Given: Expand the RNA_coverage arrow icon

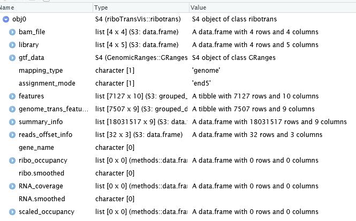Looking at the screenshot, I should click(x=12, y=186).
